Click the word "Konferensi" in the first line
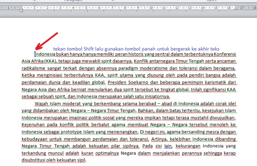Viewport: 257px width, 166px height. pyautogui.click(x=225, y=54)
